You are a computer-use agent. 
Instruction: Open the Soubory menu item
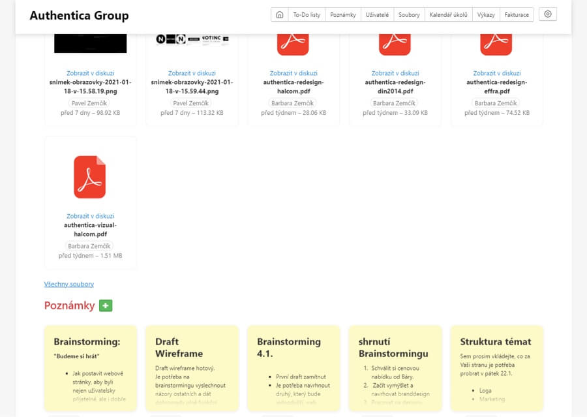tap(409, 14)
